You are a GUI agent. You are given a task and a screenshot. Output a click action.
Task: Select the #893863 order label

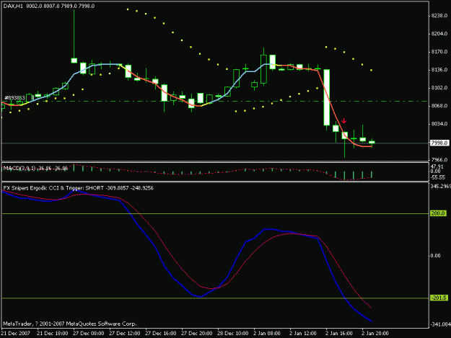14,98
